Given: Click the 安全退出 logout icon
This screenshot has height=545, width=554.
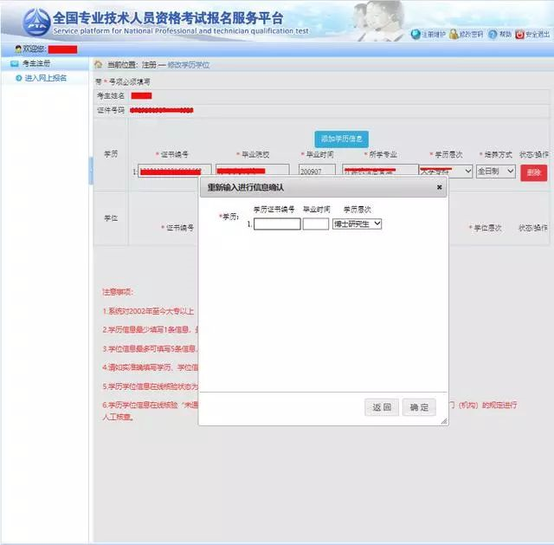Looking at the screenshot, I should (x=519, y=34).
